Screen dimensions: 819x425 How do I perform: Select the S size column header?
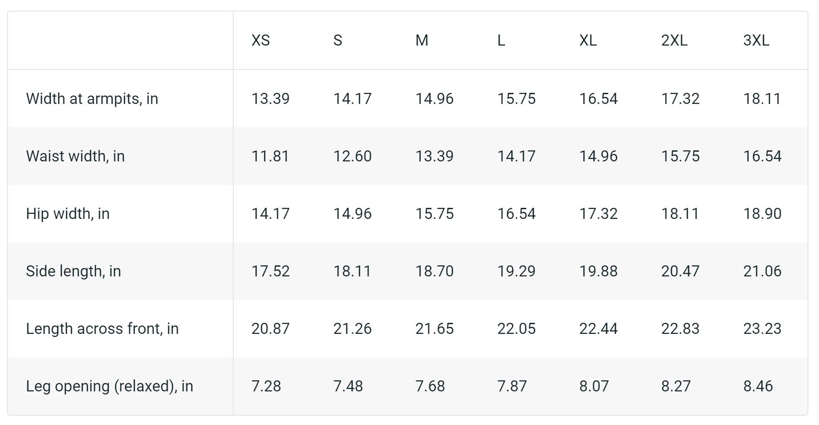[x=338, y=41]
